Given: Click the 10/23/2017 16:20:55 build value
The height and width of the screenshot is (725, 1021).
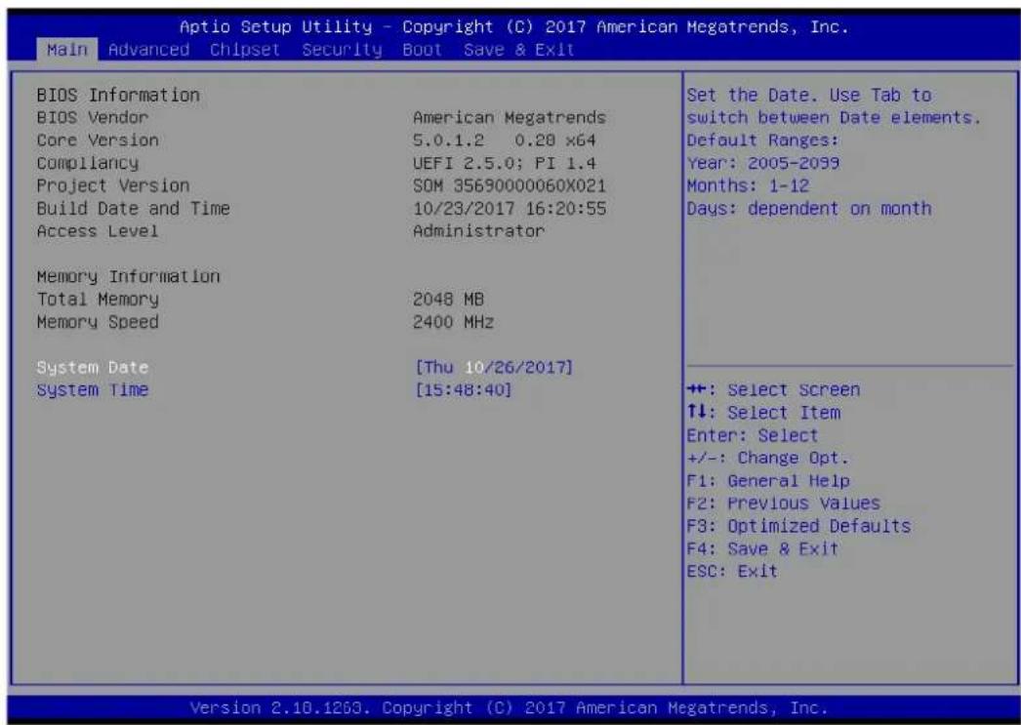Looking at the screenshot, I should point(510,208).
